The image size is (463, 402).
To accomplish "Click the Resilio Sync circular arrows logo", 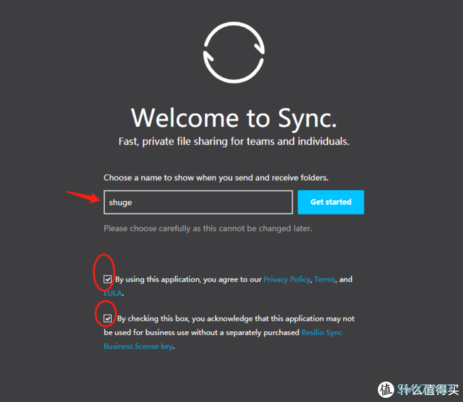I will coord(234,52).
